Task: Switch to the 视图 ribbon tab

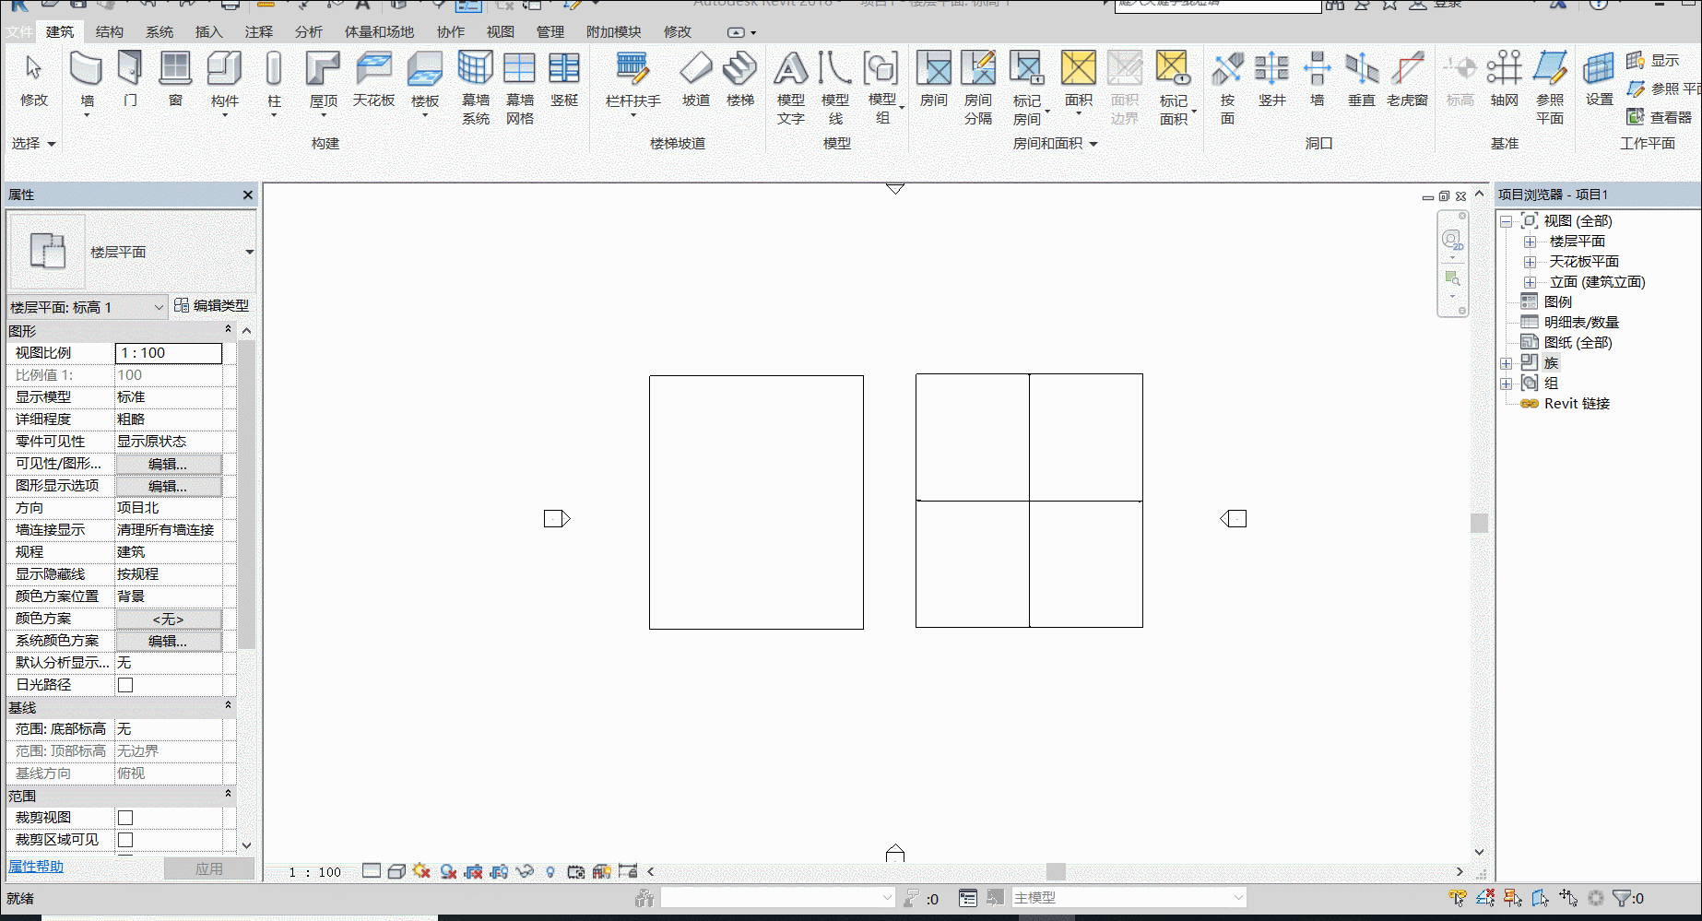Action: click(x=500, y=31)
